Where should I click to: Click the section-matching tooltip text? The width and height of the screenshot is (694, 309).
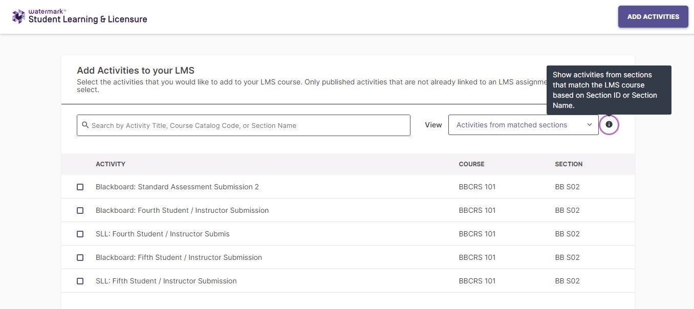point(605,90)
